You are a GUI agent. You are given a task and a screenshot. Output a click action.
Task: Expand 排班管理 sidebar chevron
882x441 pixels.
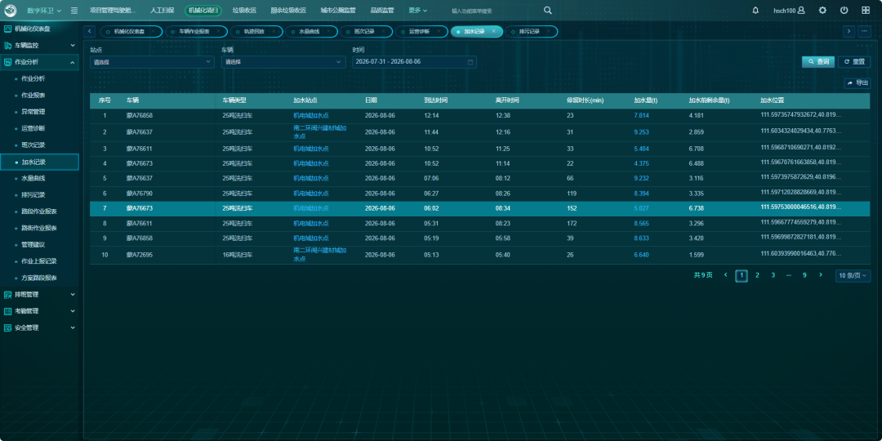pos(72,294)
